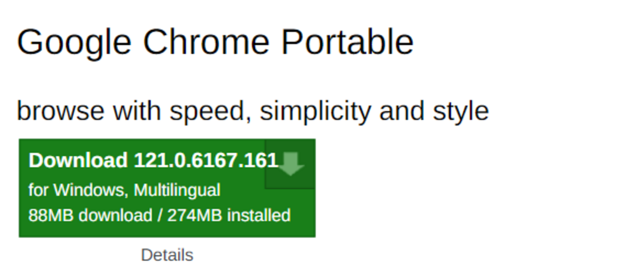The width and height of the screenshot is (637, 275).
Task: Click the word 'Windows' on the green button
Action: [90, 190]
